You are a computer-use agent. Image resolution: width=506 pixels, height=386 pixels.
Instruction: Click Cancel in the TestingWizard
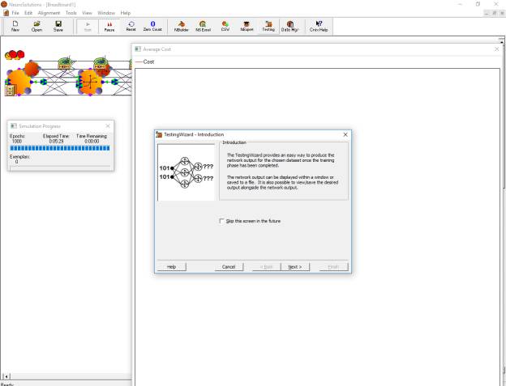coord(229,266)
